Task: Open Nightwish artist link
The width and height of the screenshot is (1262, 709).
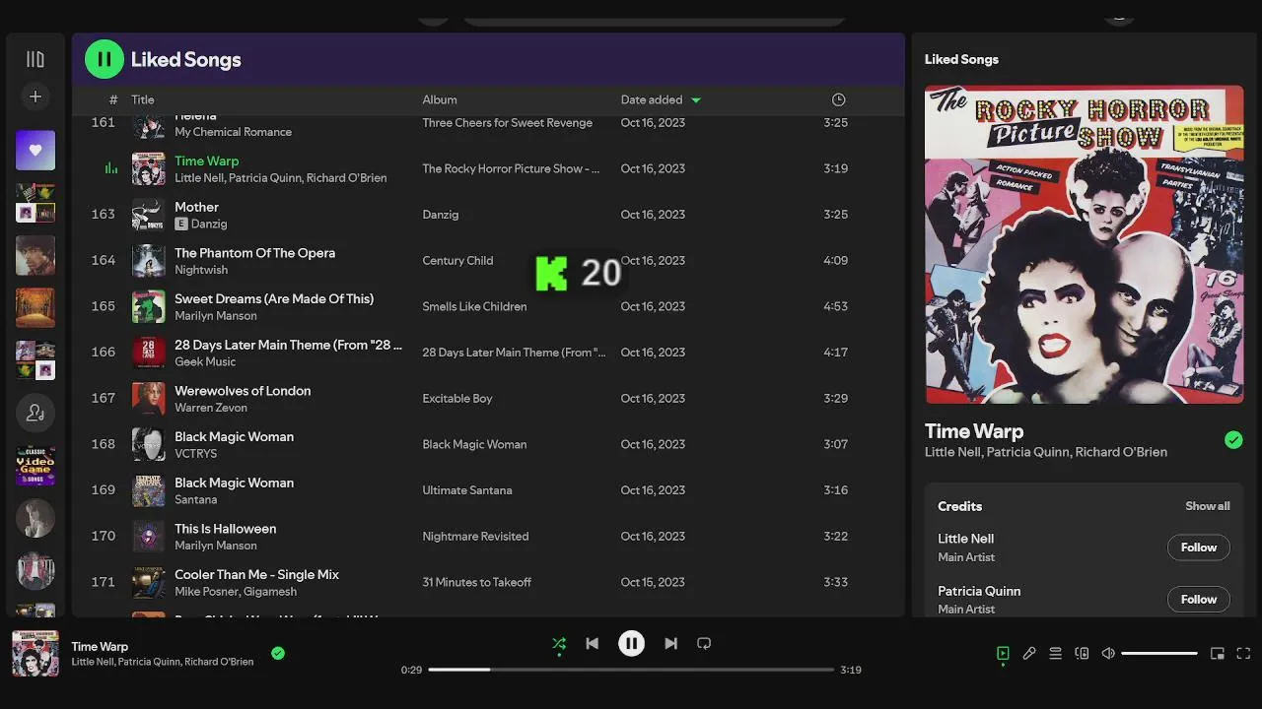Action: [201, 270]
